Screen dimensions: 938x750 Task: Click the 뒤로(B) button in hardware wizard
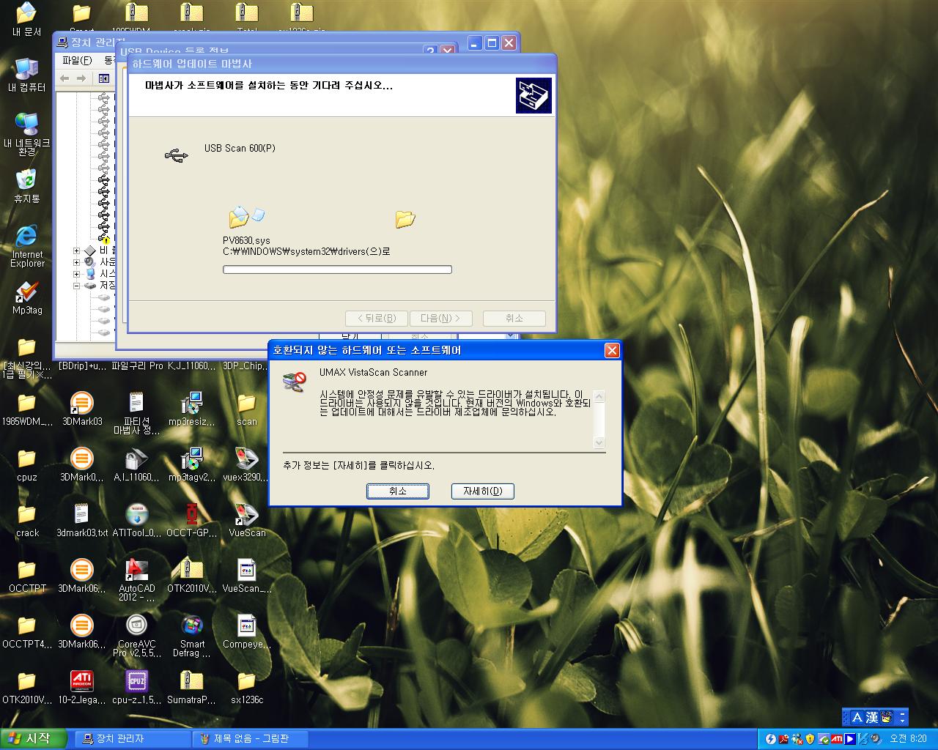point(377,319)
